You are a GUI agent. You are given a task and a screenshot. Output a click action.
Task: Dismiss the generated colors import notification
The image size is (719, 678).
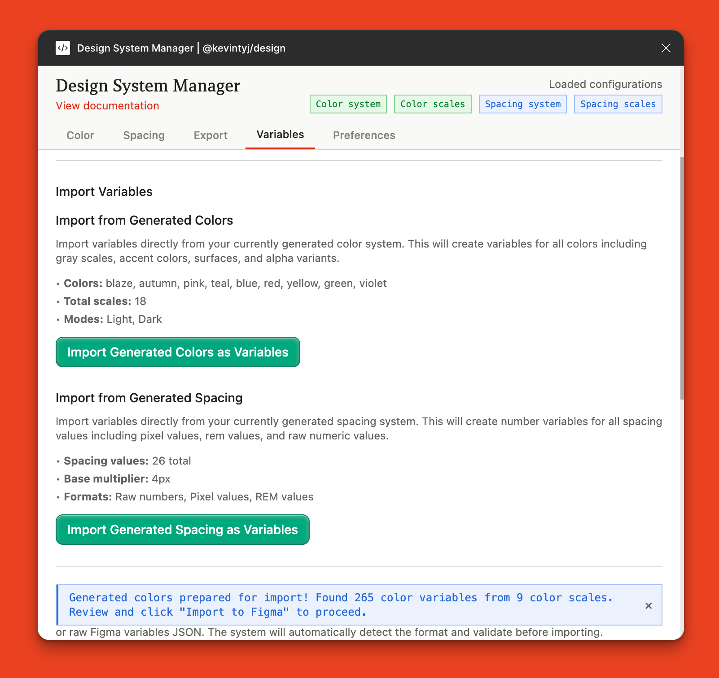click(x=649, y=605)
